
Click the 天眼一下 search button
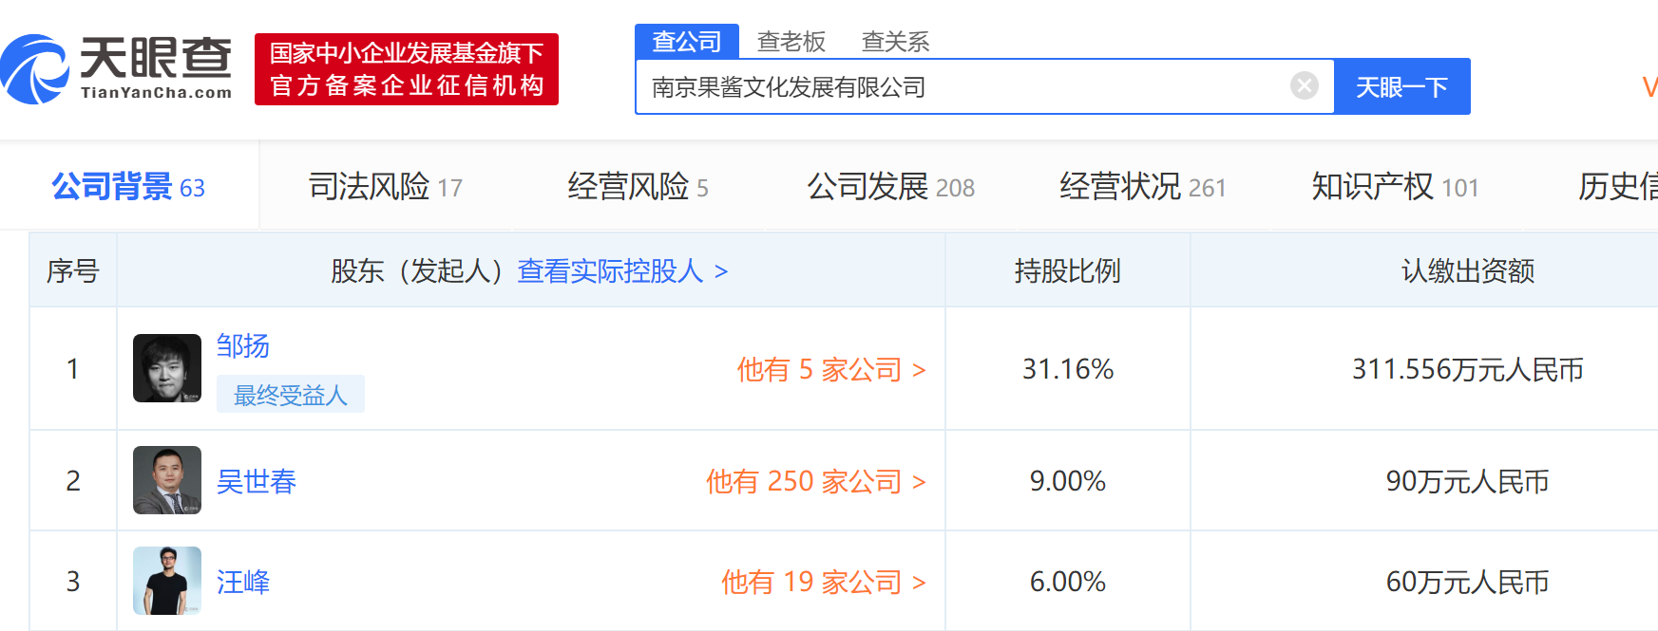tap(1401, 86)
